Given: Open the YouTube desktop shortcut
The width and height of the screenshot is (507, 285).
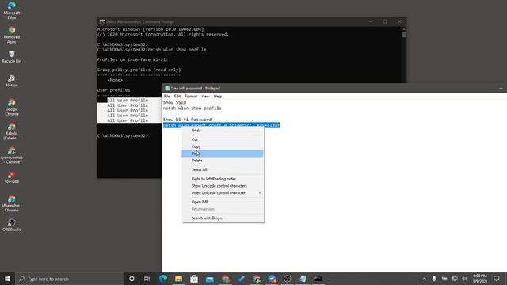Looking at the screenshot, I should click(x=12, y=177).
